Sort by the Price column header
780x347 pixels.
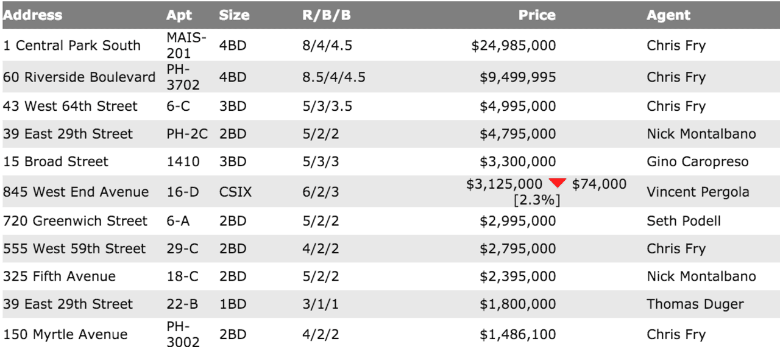(537, 15)
